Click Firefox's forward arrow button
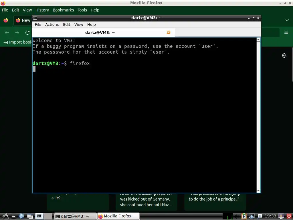Viewport: 293px width, 220px height. tap(17, 33)
